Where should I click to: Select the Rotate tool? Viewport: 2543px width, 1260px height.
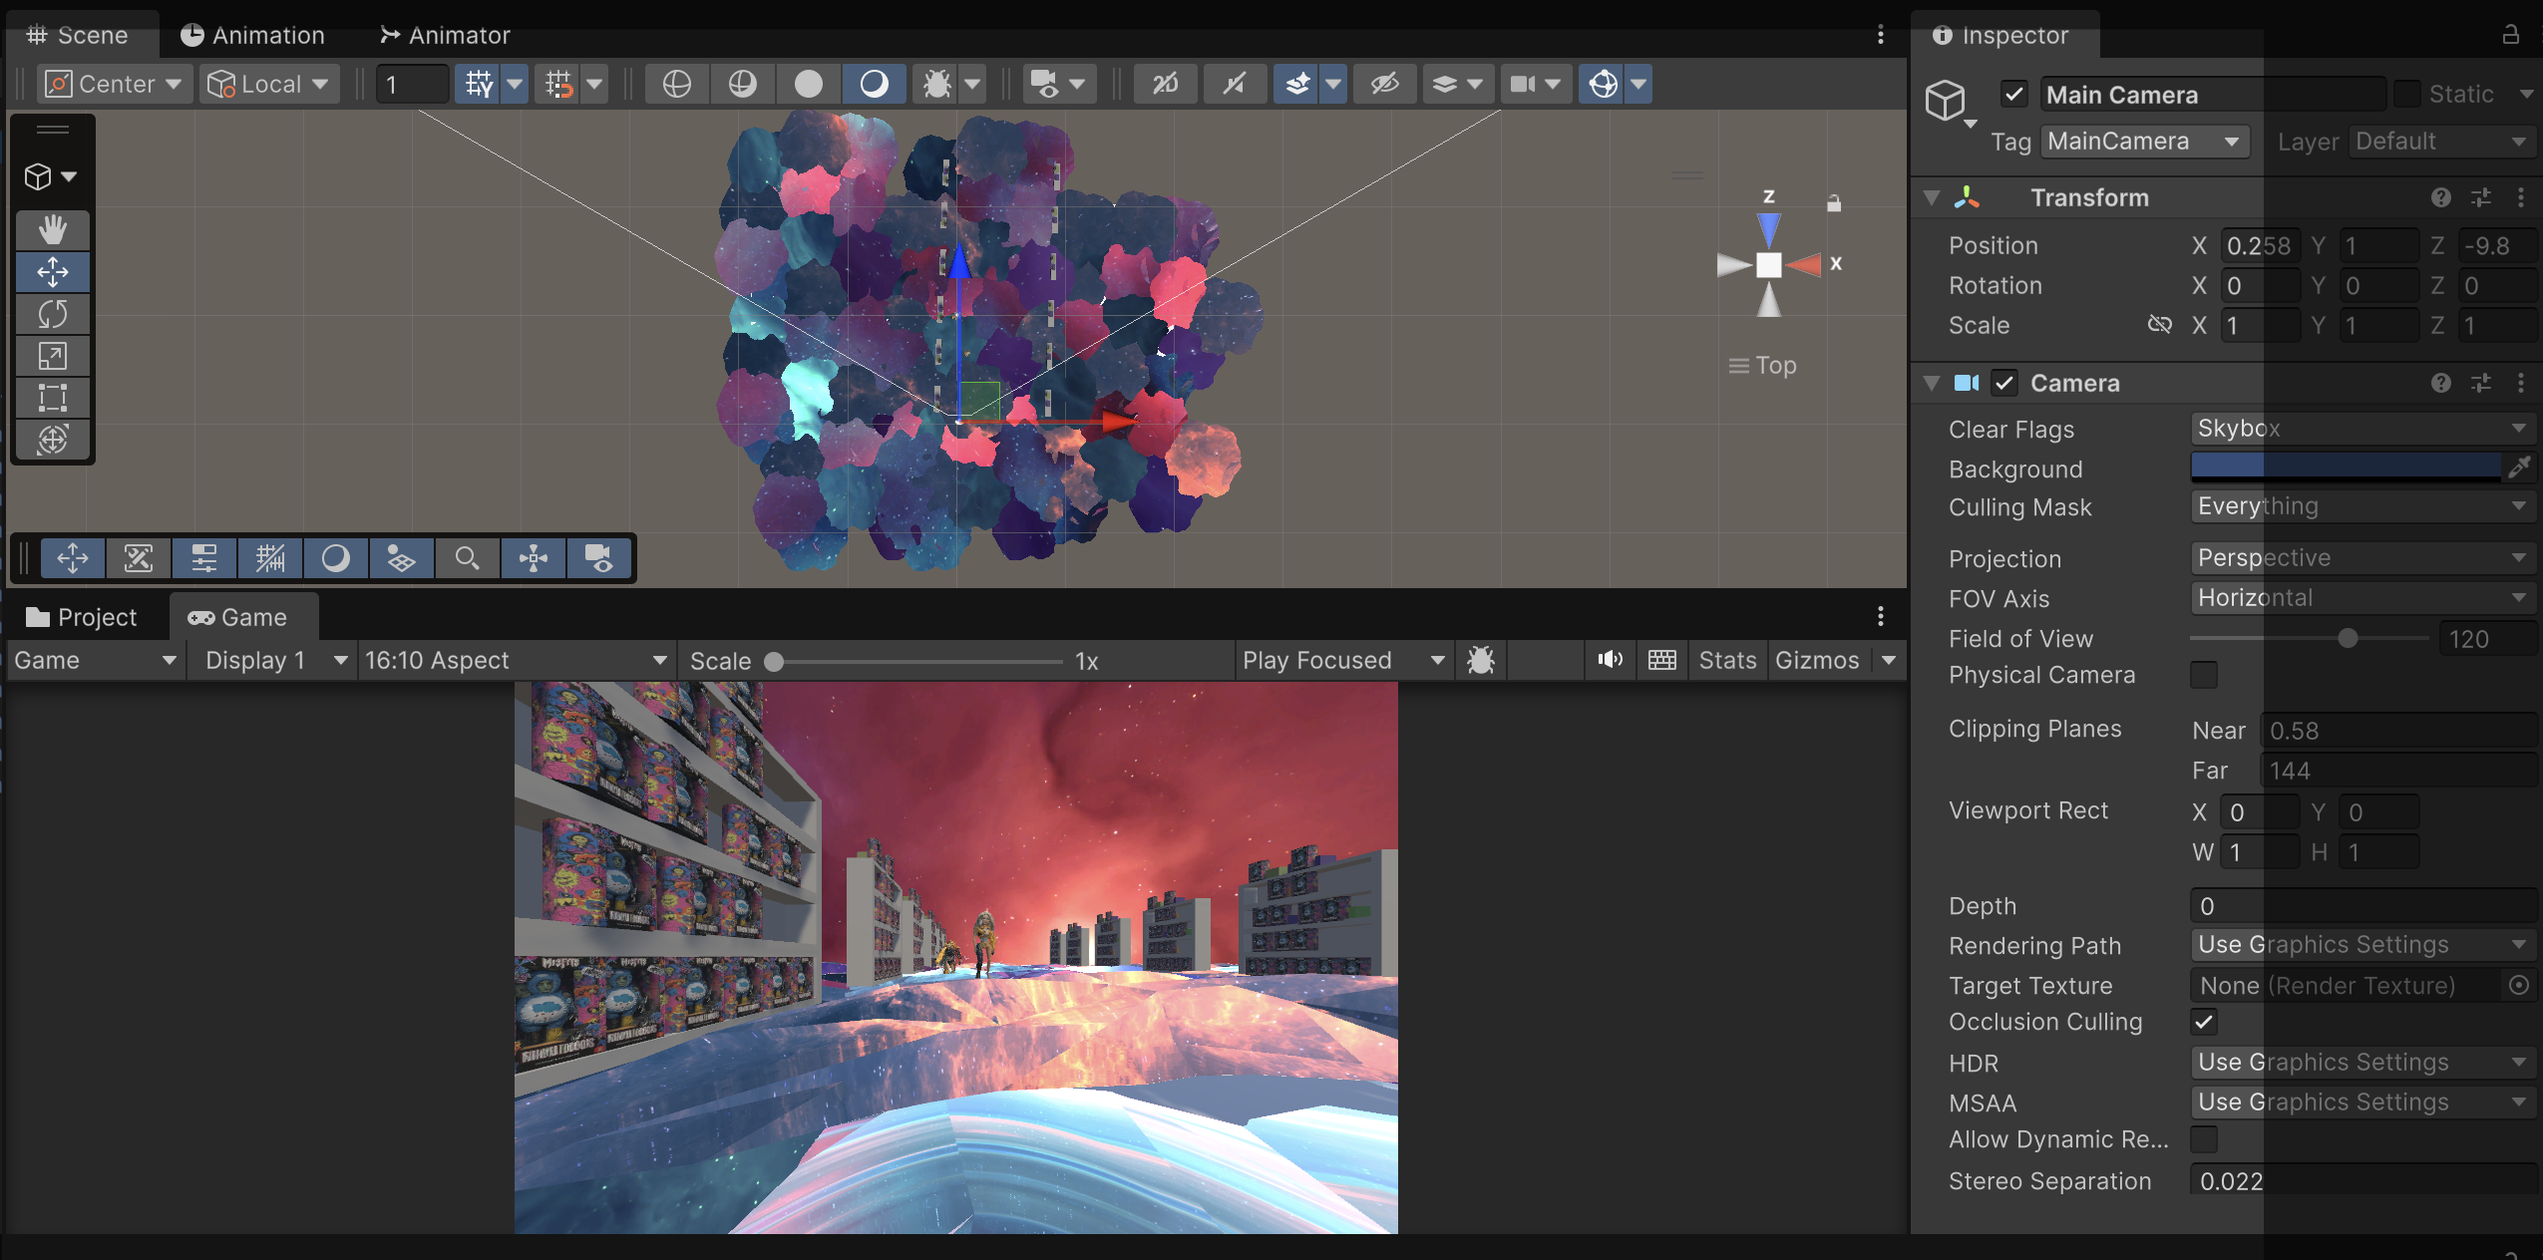coord(52,314)
